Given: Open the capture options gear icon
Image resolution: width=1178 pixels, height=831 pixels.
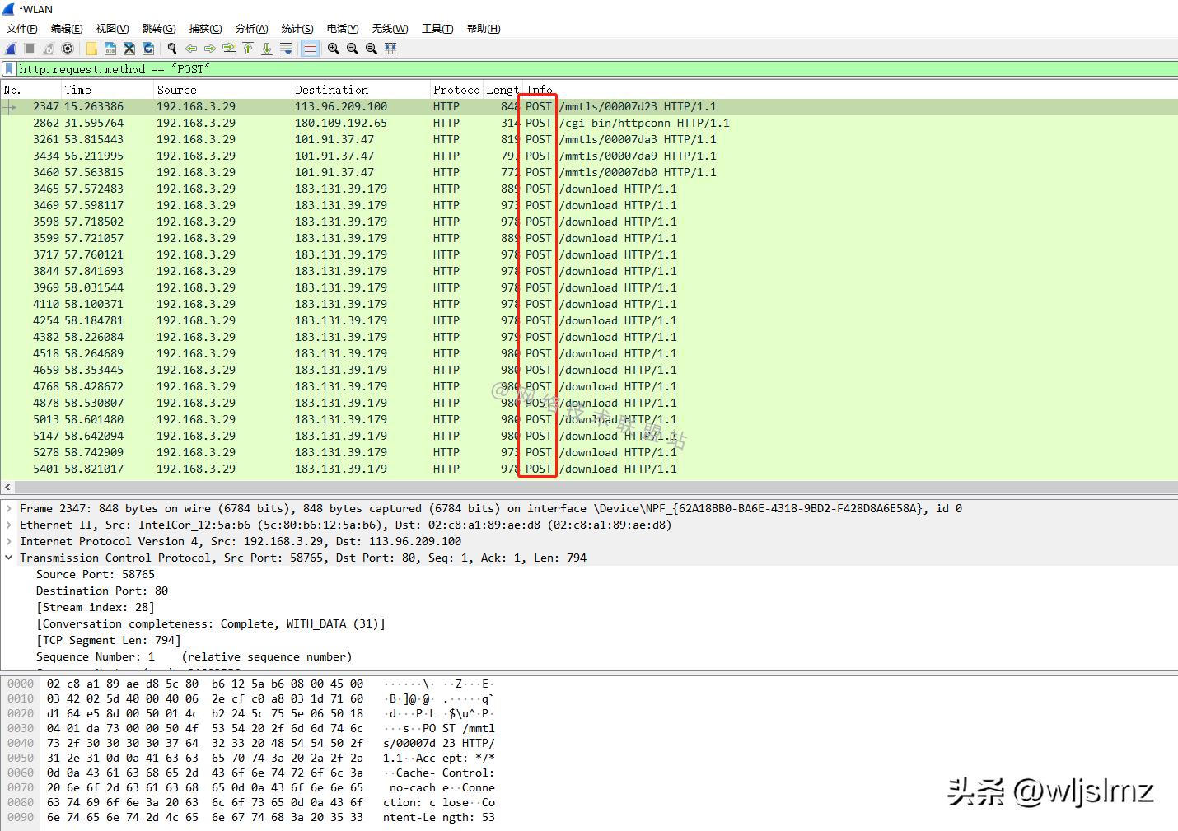Looking at the screenshot, I should pyautogui.click(x=68, y=49).
